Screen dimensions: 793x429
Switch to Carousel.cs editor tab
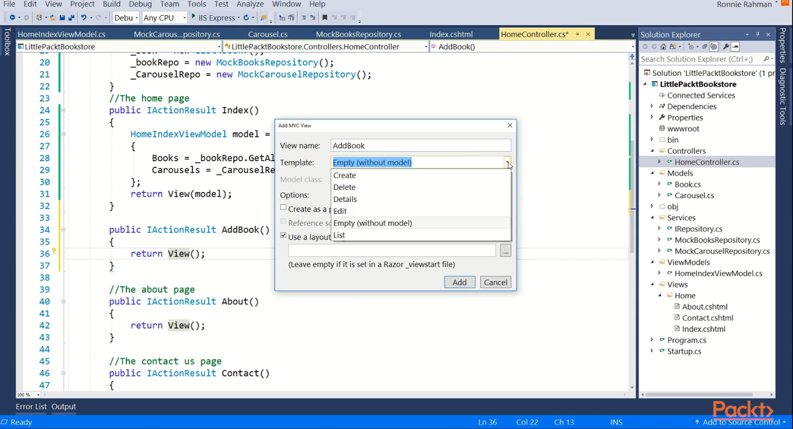pos(268,34)
